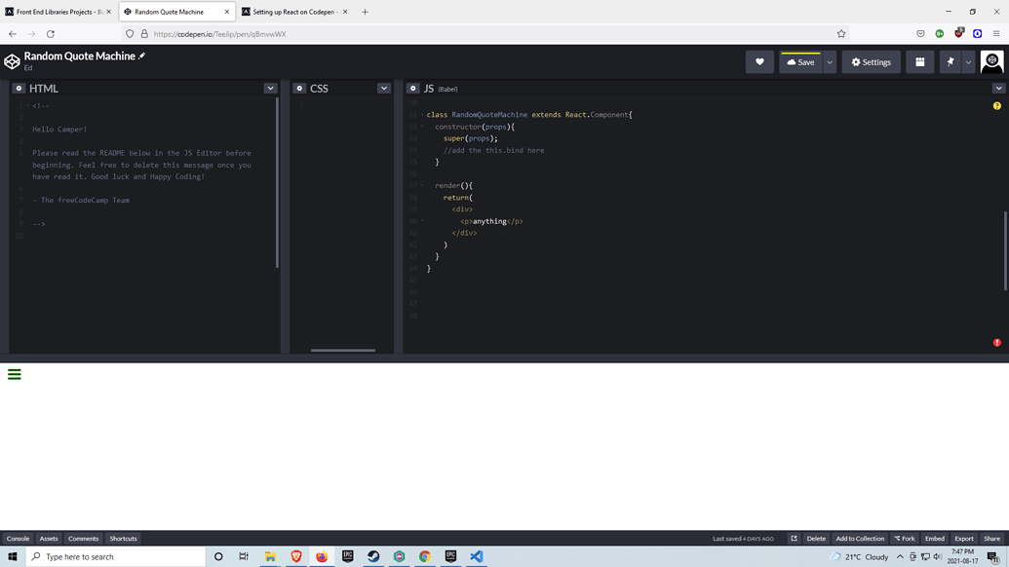The height and width of the screenshot is (567, 1009).
Task: Toggle the JS error indicator
Action: (x=995, y=342)
